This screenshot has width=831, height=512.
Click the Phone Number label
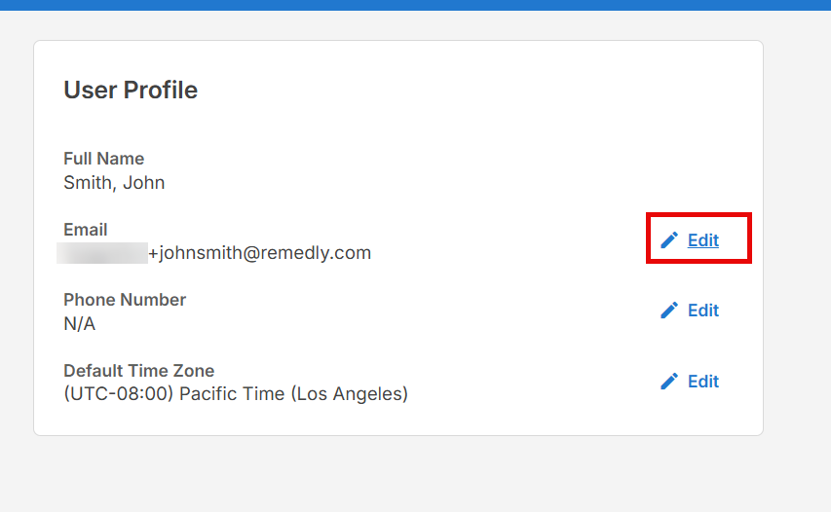125,300
